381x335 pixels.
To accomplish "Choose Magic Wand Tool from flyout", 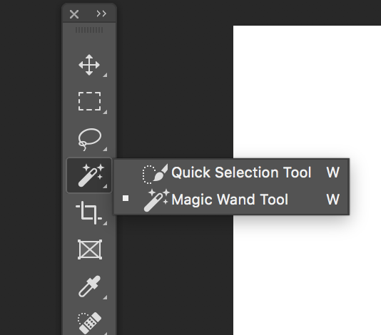I will (232, 200).
